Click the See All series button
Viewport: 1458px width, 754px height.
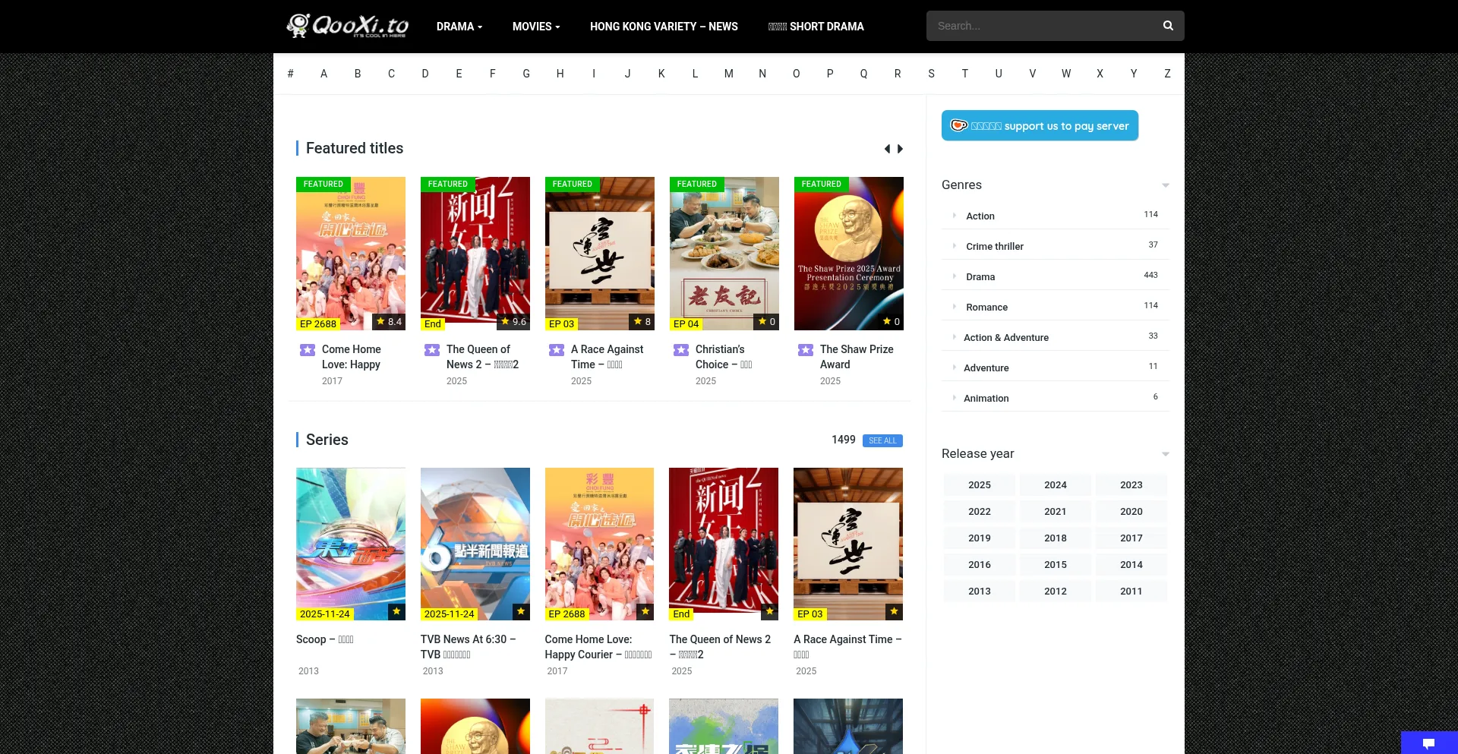pos(882,440)
